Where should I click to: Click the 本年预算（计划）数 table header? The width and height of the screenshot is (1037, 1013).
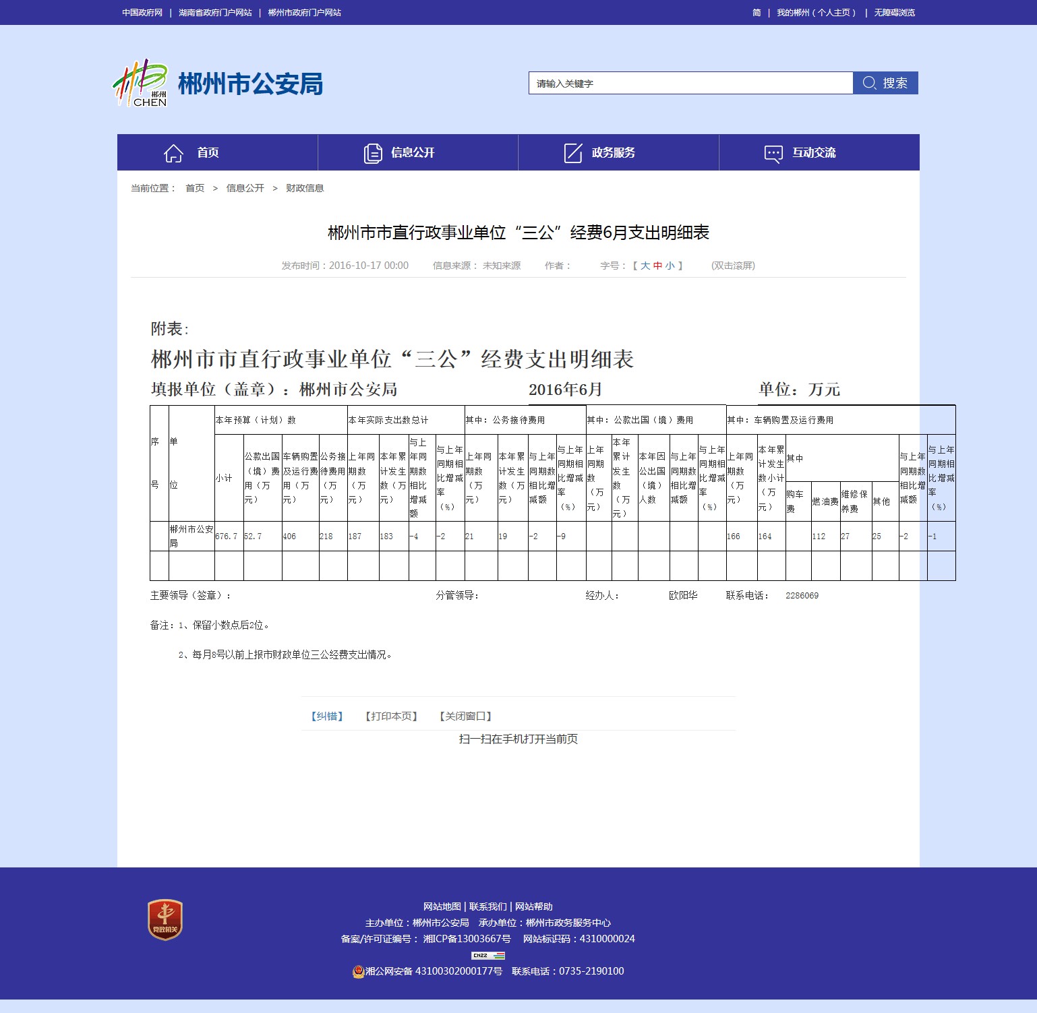[256, 420]
